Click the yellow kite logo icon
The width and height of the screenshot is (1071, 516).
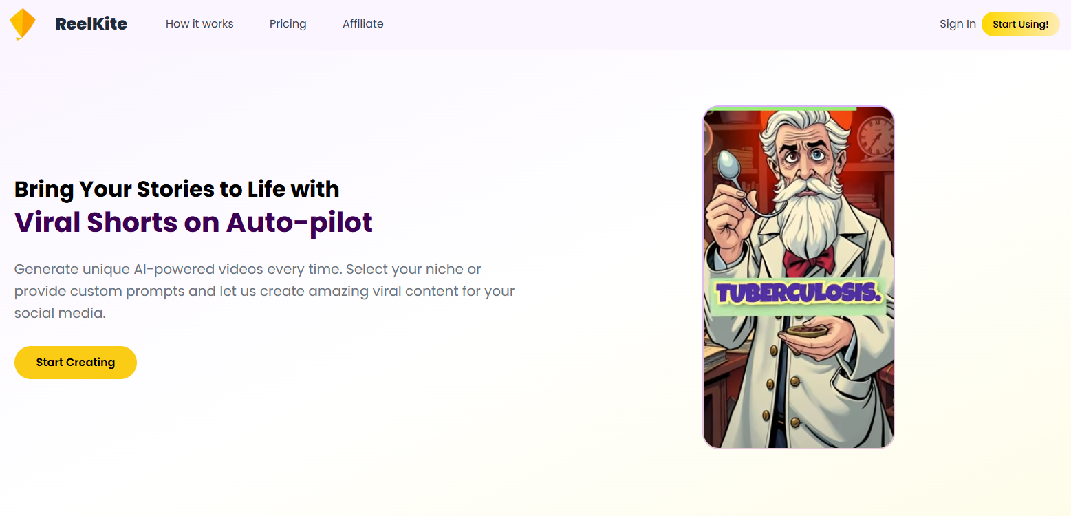[23, 24]
